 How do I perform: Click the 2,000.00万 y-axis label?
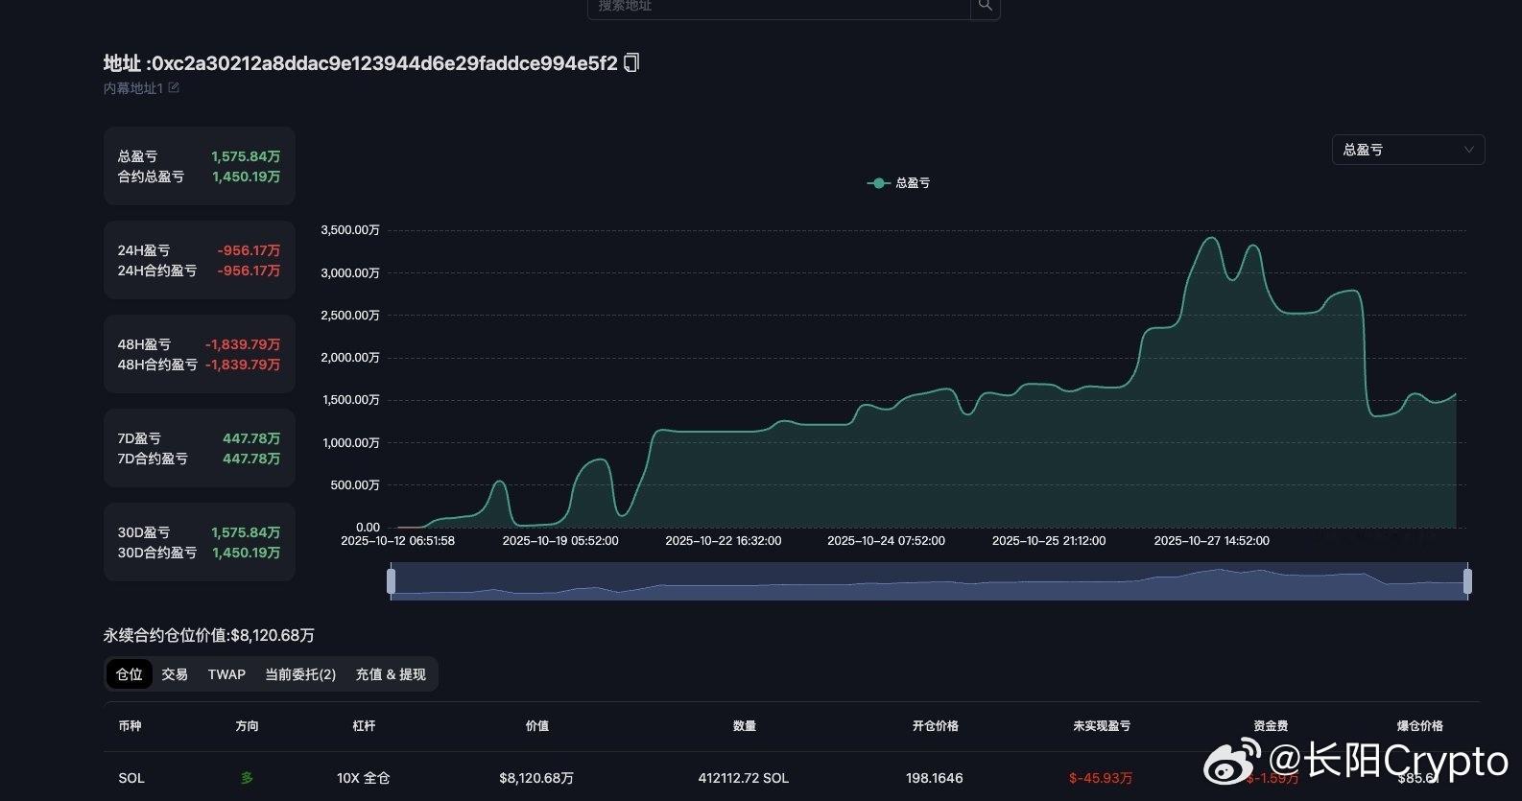350,357
